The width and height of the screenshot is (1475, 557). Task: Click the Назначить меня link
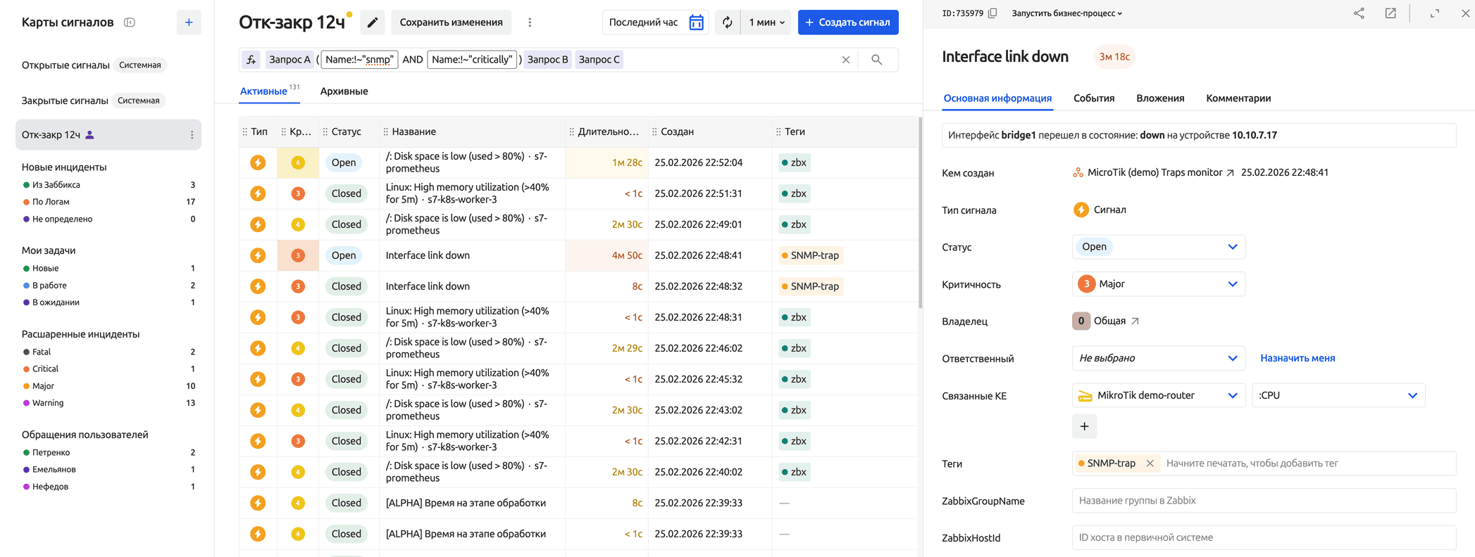click(1297, 358)
